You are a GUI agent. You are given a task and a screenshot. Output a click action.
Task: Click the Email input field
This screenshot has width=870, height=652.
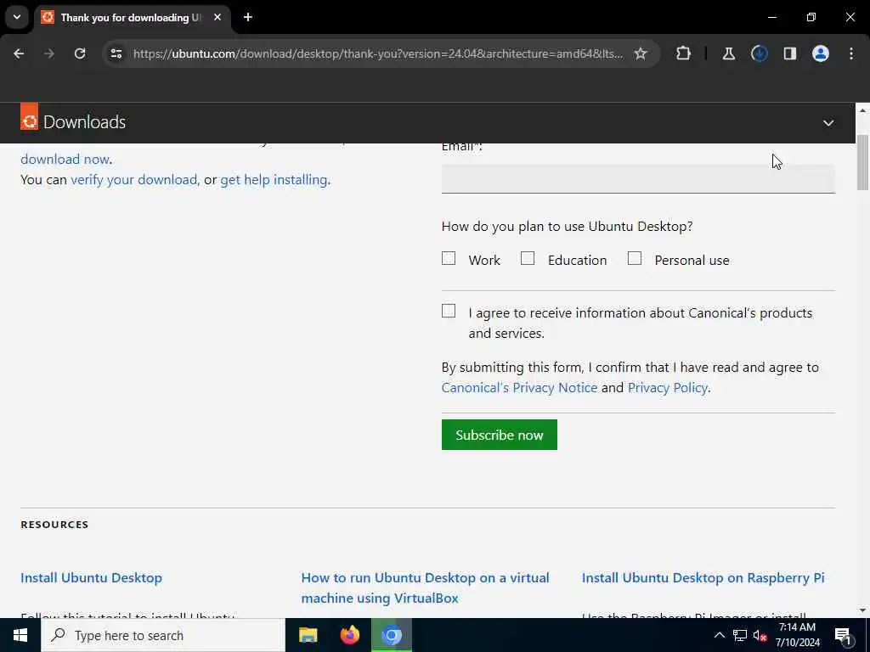click(x=638, y=178)
